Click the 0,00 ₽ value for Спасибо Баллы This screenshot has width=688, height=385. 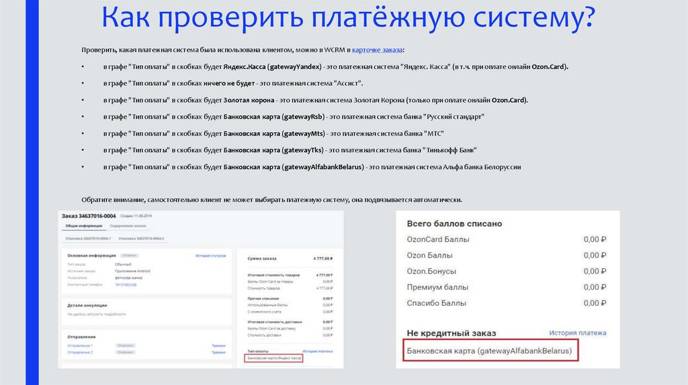[595, 303]
